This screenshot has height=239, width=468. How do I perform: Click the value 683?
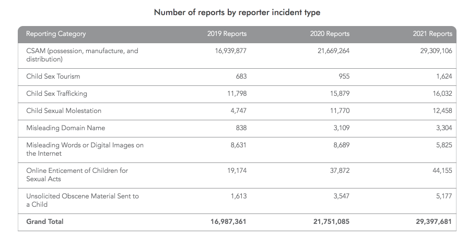[241, 77]
